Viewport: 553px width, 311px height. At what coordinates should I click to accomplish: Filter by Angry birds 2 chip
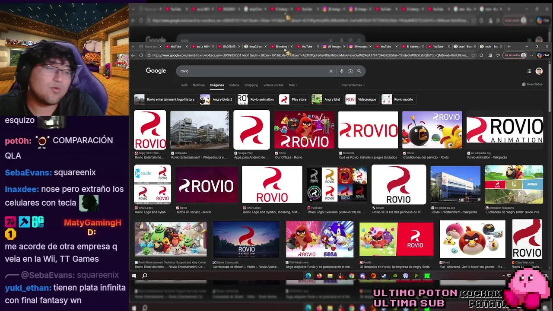pos(216,99)
